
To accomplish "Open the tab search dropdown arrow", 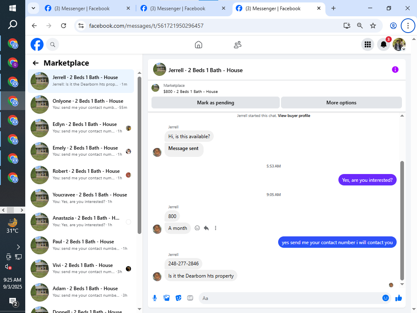I will pyautogui.click(x=33, y=8).
